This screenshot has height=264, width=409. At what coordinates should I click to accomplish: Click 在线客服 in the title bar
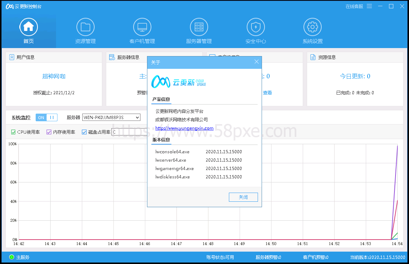pos(354,6)
